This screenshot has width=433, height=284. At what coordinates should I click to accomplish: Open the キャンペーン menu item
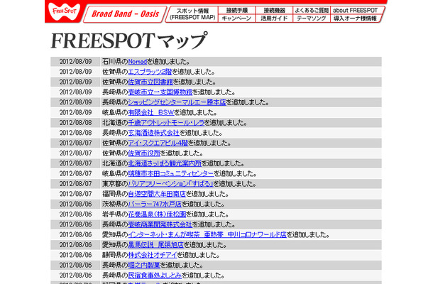coord(236,18)
